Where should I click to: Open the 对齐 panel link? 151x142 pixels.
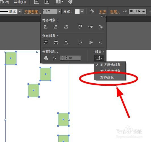[103, 12]
